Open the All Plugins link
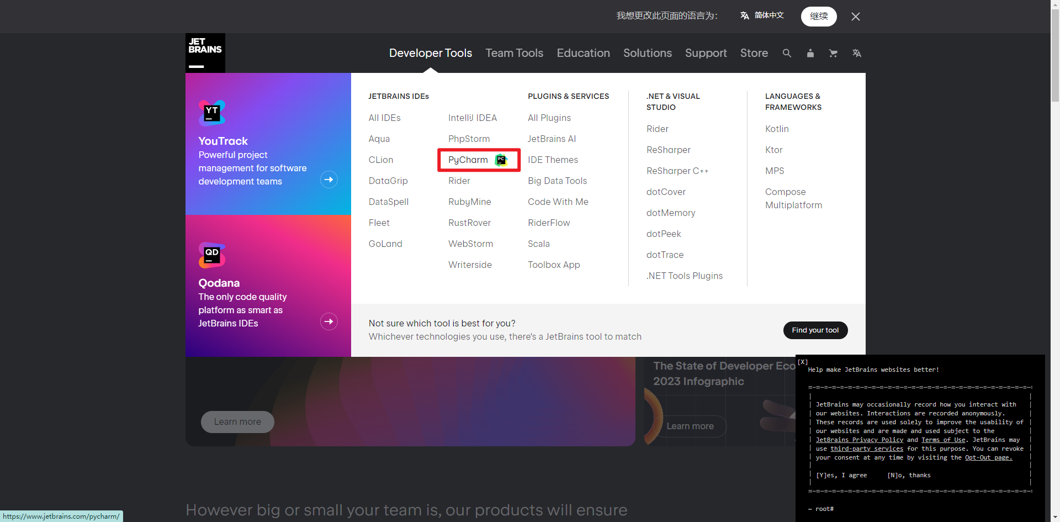The image size is (1060, 522). coord(549,118)
